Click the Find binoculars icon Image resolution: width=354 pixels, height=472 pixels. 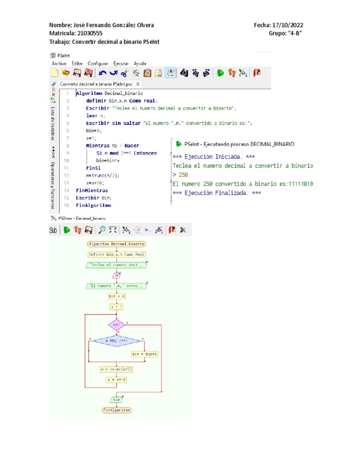coord(183,73)
